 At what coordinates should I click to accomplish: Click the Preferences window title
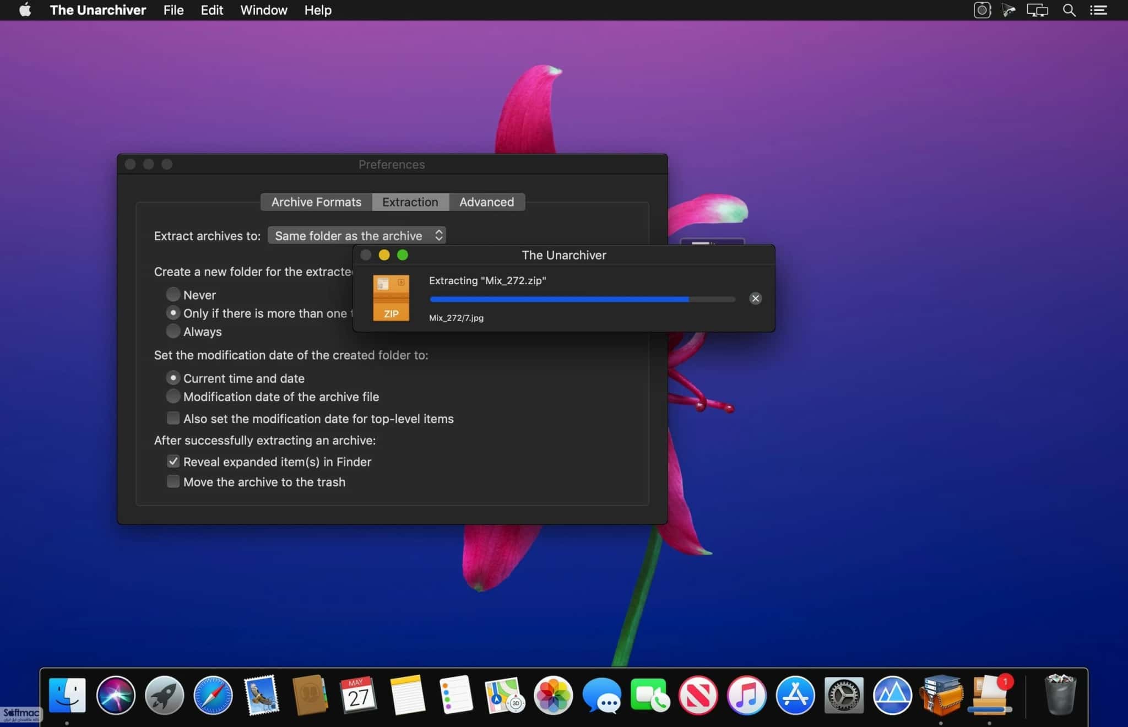392,164
